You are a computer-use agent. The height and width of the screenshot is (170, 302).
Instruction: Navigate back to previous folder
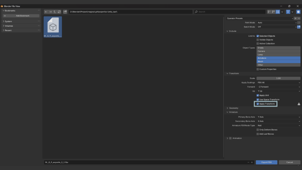[x=46, y=12]
